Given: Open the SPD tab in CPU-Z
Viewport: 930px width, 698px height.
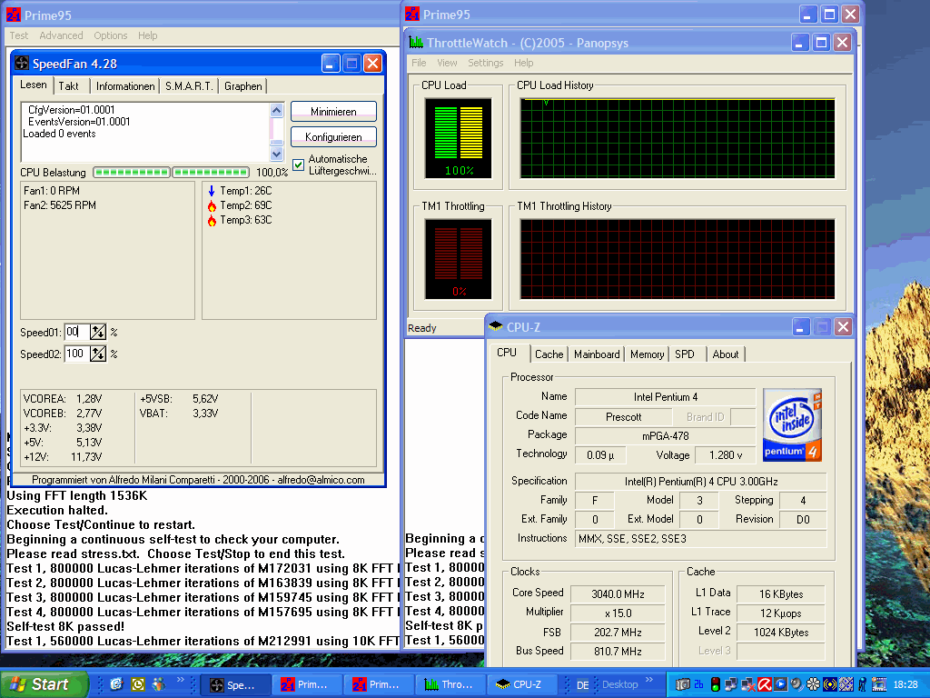Looking at the screenshot, I should pyautogui.click(x=685, y=354).
